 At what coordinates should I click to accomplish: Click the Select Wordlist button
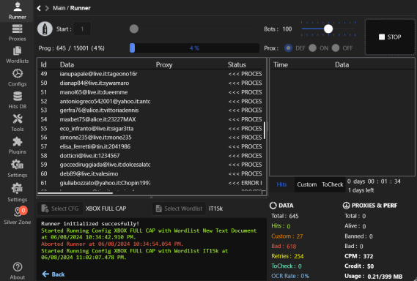click(179, 209)
